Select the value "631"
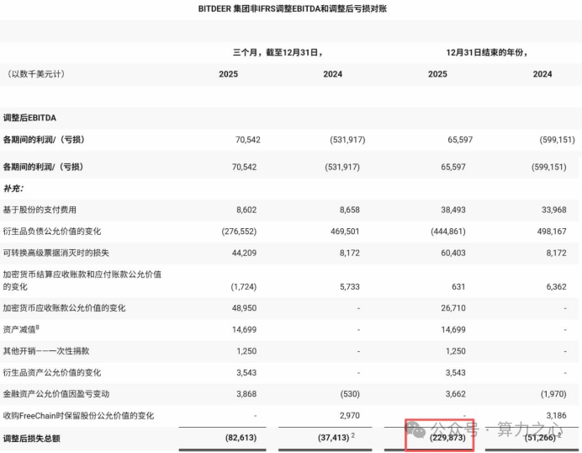Image resolution: width=582 pixels, height=453 pixels. click(x=458, y=287)
